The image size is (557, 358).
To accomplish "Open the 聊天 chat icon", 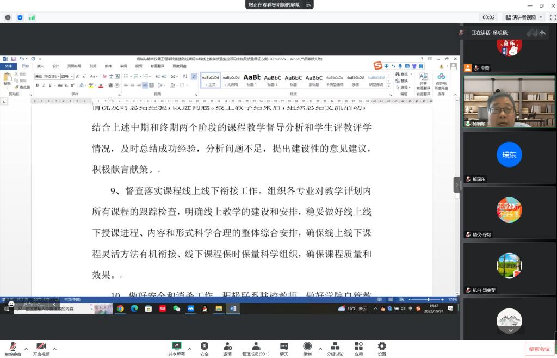I will [284, 348].
